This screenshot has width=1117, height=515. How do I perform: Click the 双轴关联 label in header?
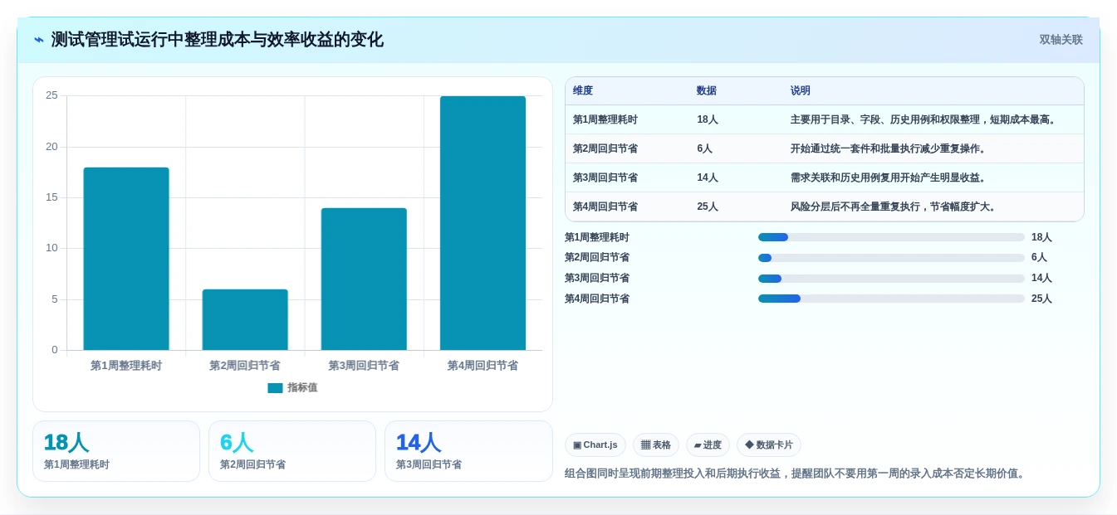(x=1061, y=40)
